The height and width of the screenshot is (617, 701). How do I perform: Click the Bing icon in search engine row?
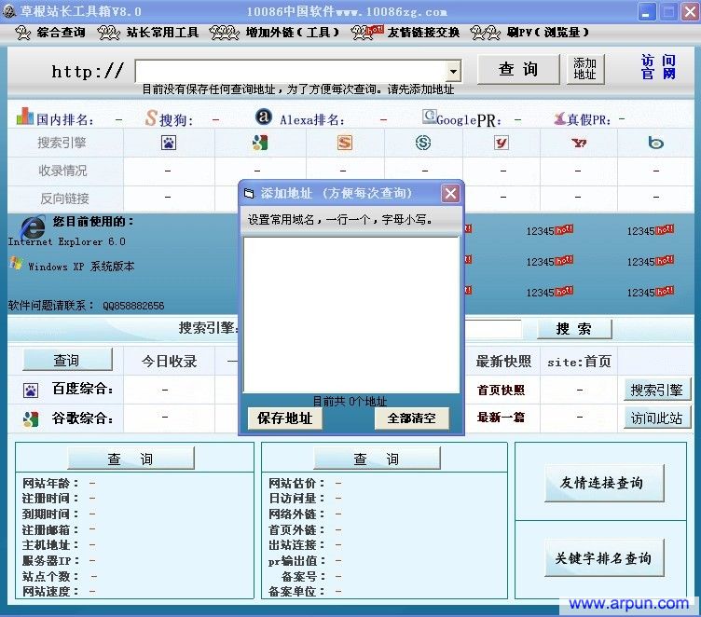(x=656, y=143)
